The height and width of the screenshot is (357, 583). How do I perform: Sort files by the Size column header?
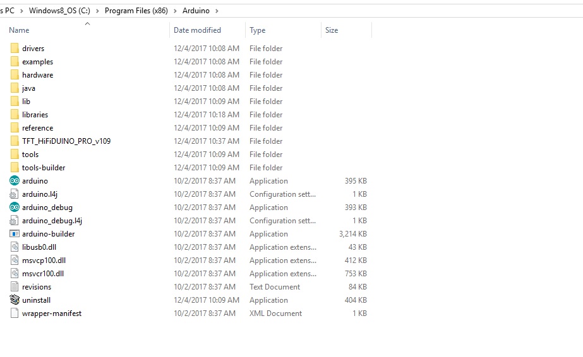(x=332, y=30)
